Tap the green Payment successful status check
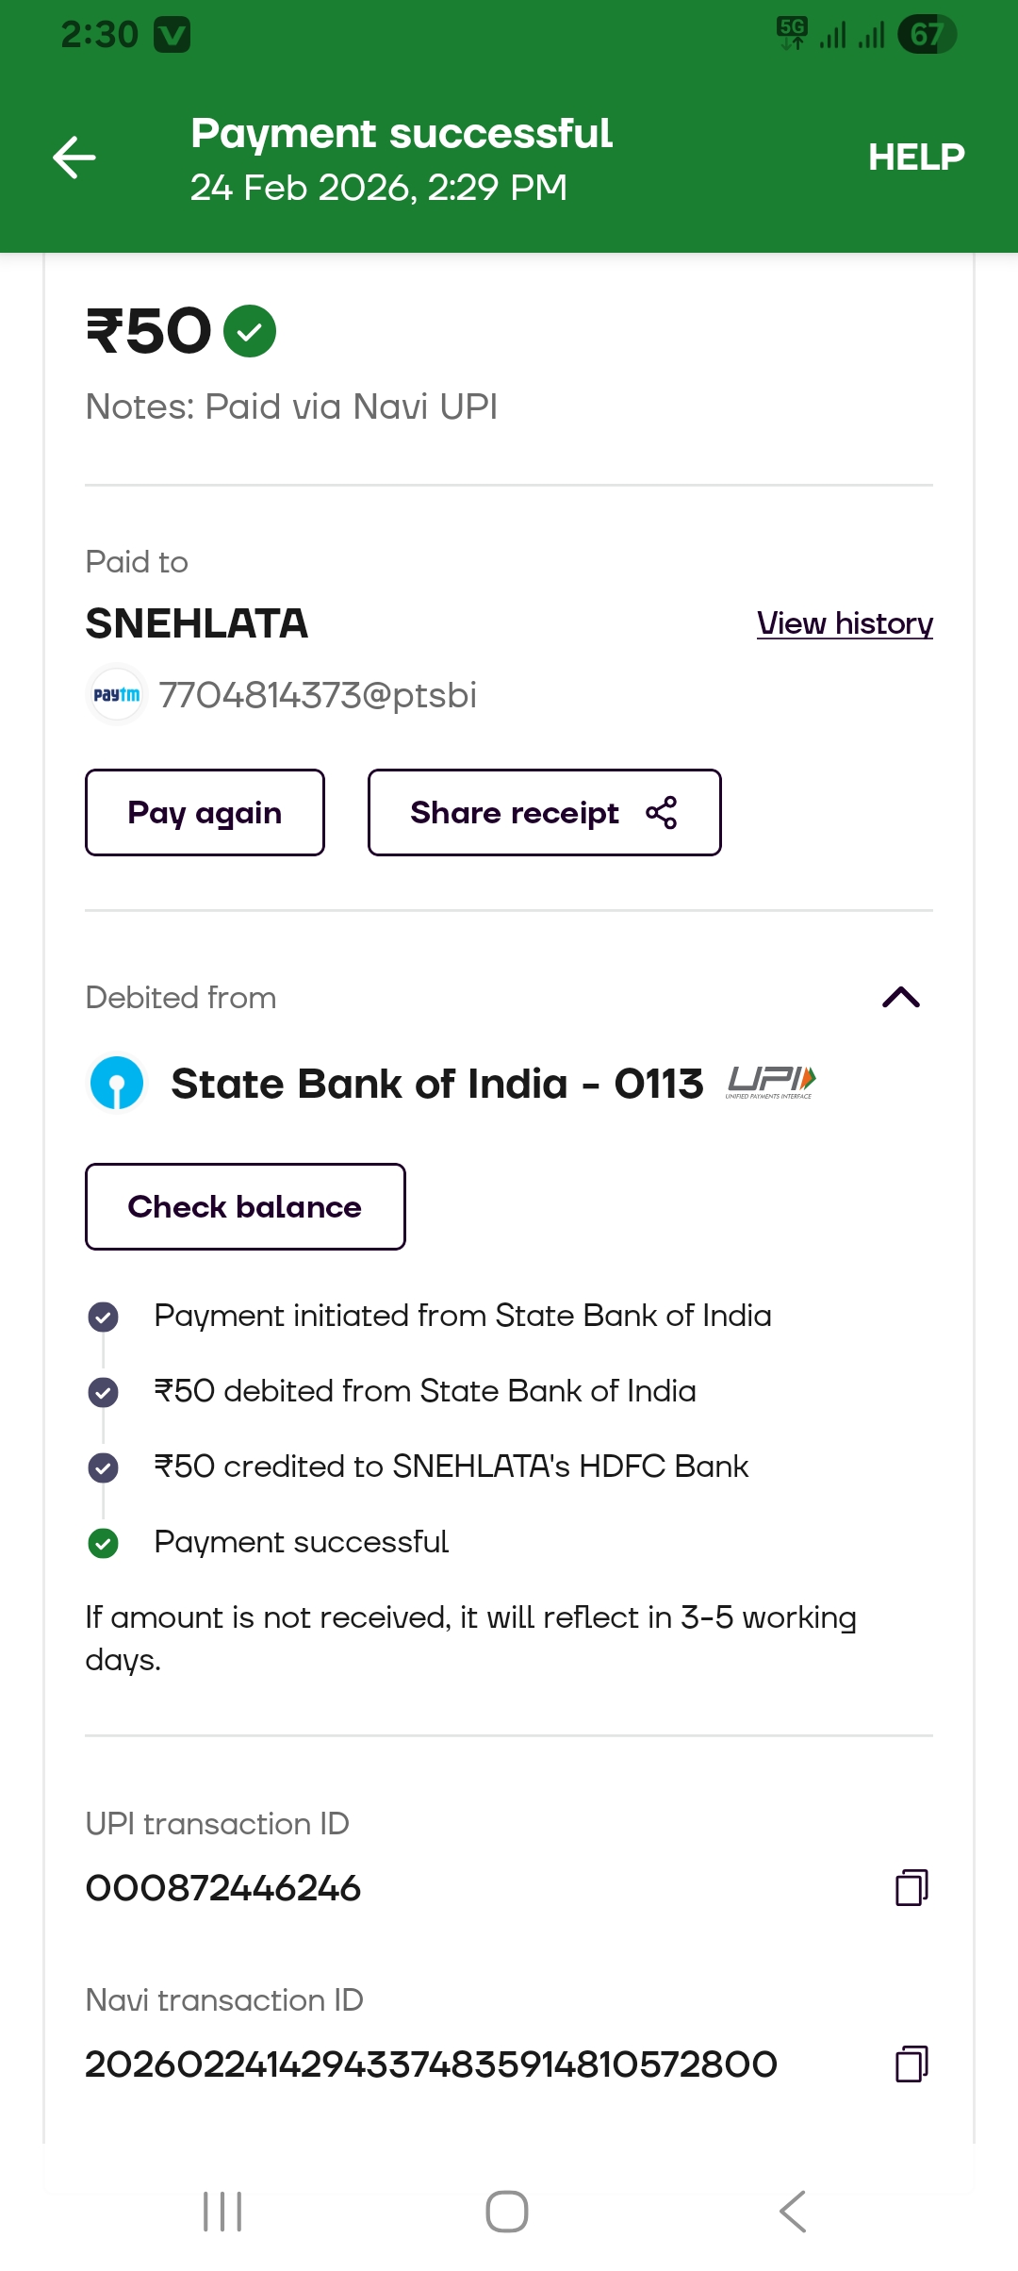 click(x=103, y=1543)
